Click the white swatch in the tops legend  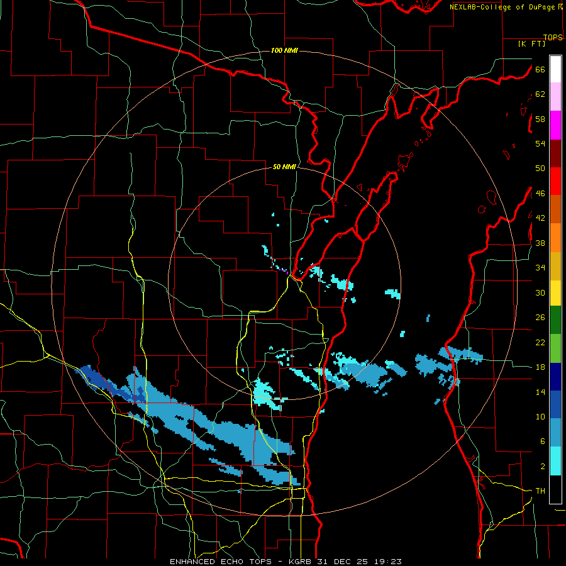(x=555, y=69)
